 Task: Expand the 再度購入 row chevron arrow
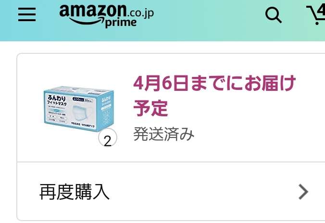[303, 192]
